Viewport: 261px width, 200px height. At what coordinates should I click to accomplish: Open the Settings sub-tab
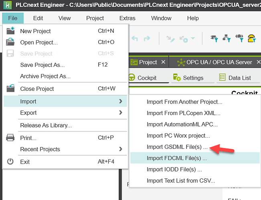[193, 78]
